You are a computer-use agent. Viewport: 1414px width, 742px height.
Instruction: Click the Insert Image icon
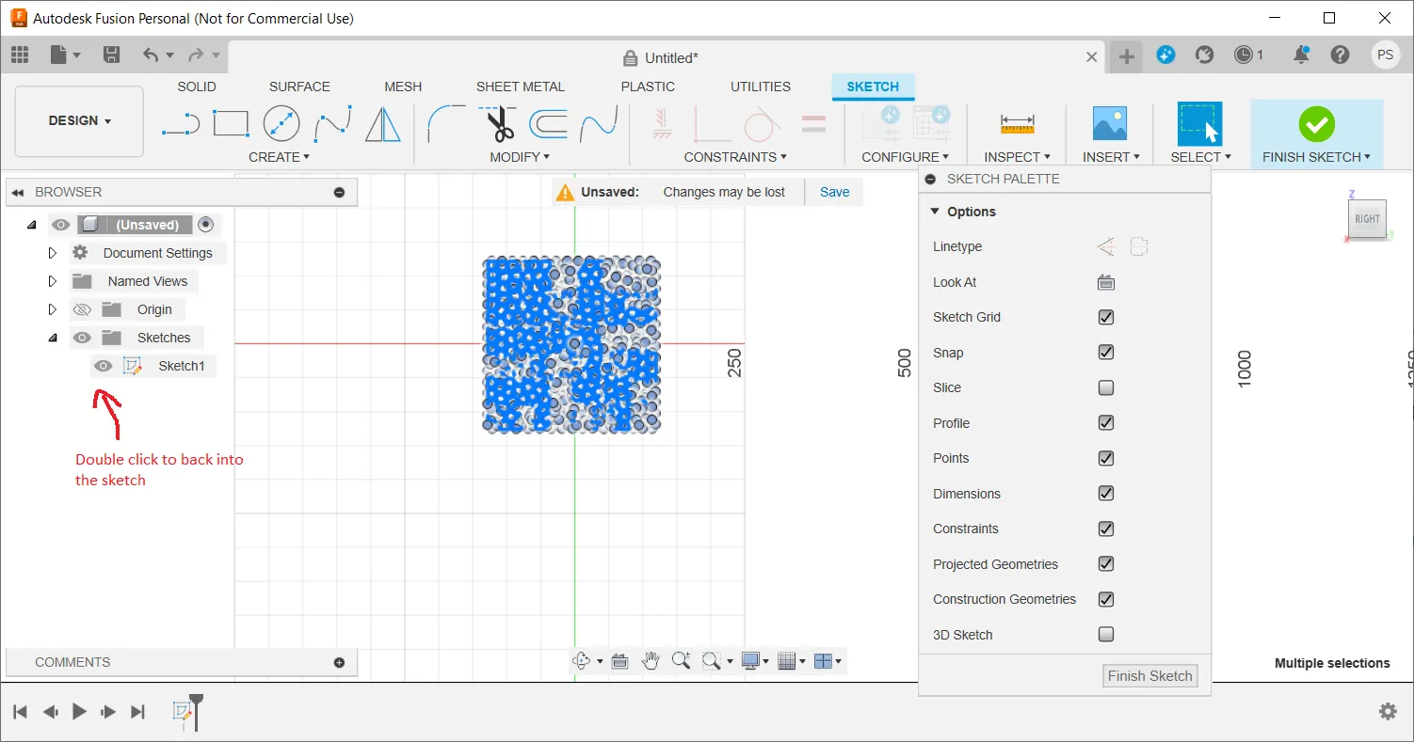coord(1110,123)
